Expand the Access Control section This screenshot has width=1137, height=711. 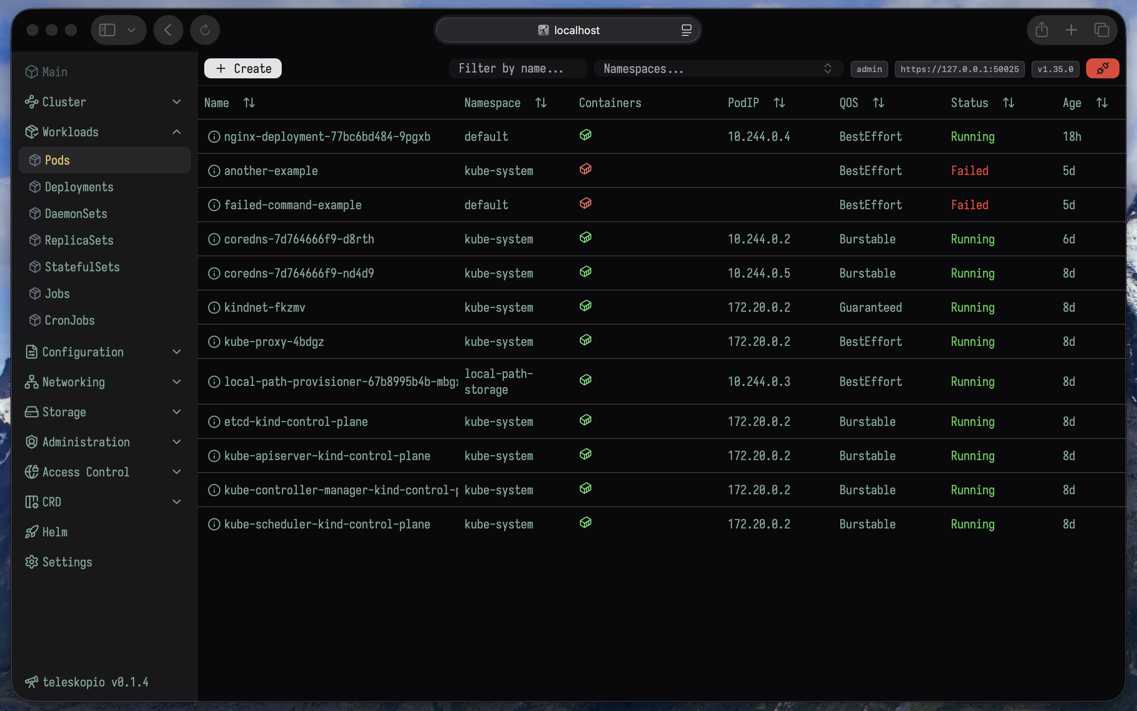tap(103, 472)
